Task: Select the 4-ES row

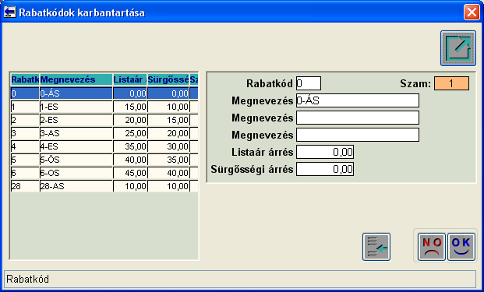Action: pos(104,146)
